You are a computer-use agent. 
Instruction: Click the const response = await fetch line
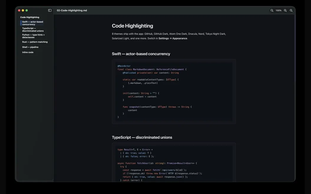tap(155, 170)
